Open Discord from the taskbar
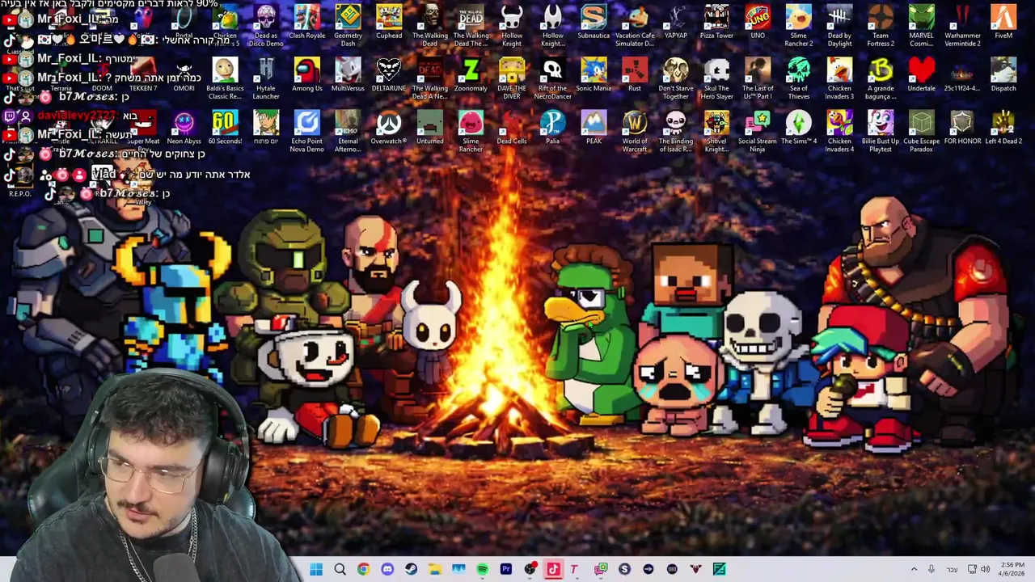The height and width of the screenshot is (582, 1035). tap(387, 569)
